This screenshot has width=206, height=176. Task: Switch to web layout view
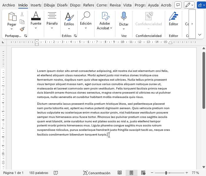coord(143,173)
